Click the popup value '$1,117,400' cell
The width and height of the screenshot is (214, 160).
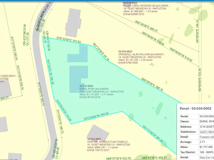pos(206,147)
